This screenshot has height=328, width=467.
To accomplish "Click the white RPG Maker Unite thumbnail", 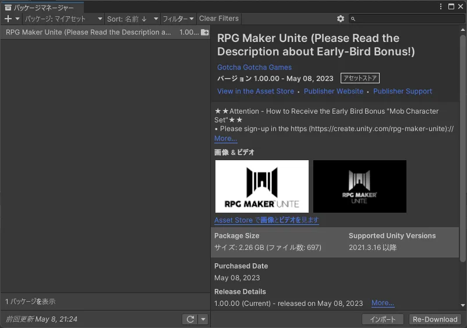I will click(261, 186).
